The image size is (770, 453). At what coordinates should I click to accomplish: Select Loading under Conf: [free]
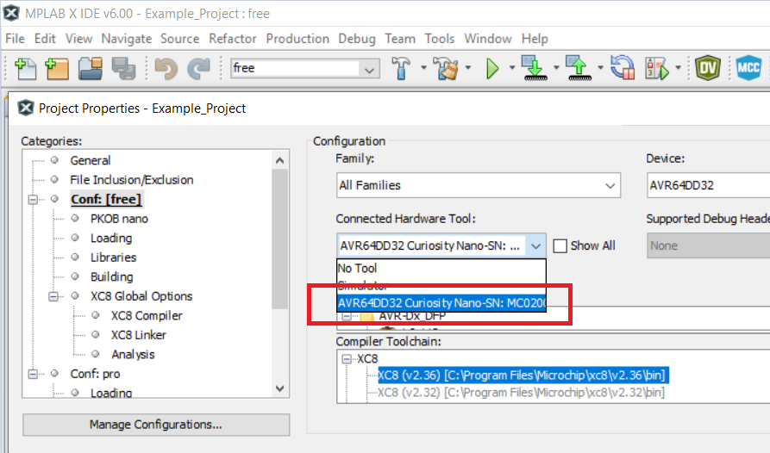click(x=111, y=239)
